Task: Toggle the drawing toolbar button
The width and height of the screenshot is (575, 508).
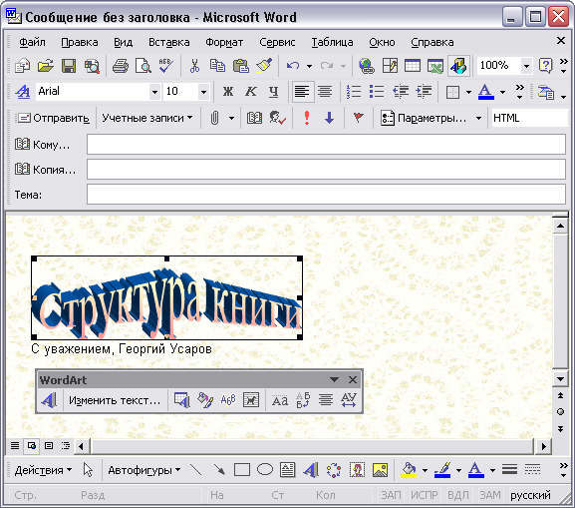Action: click(458, 66)
